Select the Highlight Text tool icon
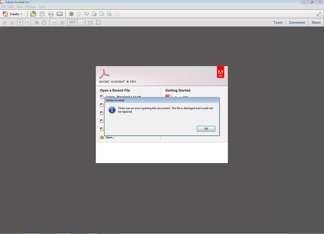This screenshot has width=324, height=234. [x=86, y=14]
